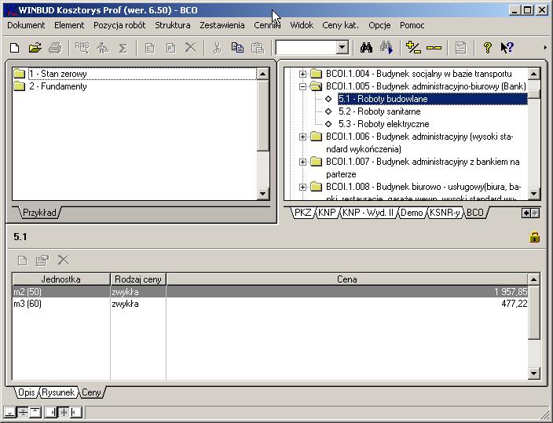553x423 pixels.
Task: Expand the BCOI.1.006 Budynek administracyjny node
Action: 302,137
